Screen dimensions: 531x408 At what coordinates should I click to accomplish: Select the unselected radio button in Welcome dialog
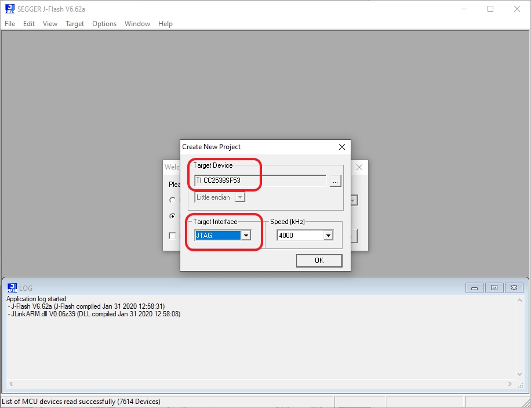(172, 200)
